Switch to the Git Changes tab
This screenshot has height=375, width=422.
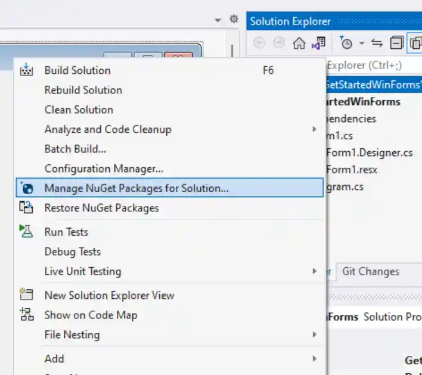click(371, 271)
